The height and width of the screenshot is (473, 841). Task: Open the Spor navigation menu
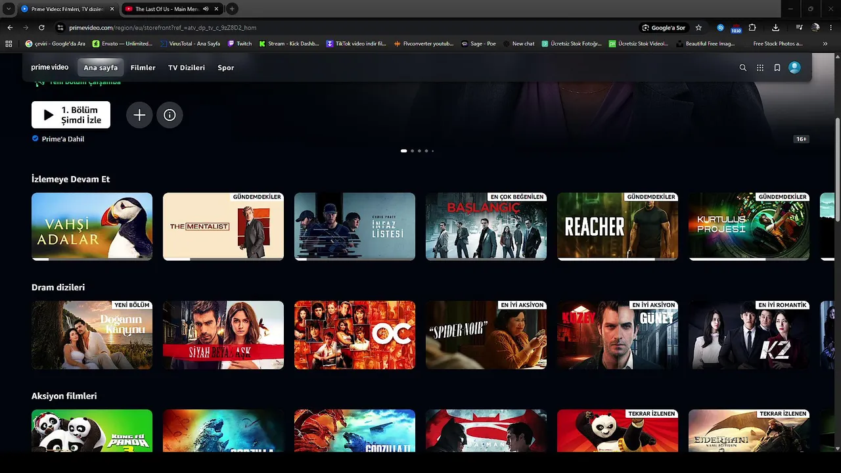point(226,68)
